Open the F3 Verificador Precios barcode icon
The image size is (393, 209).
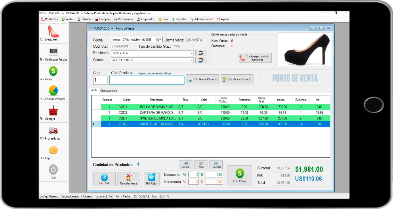click(53, 52)
